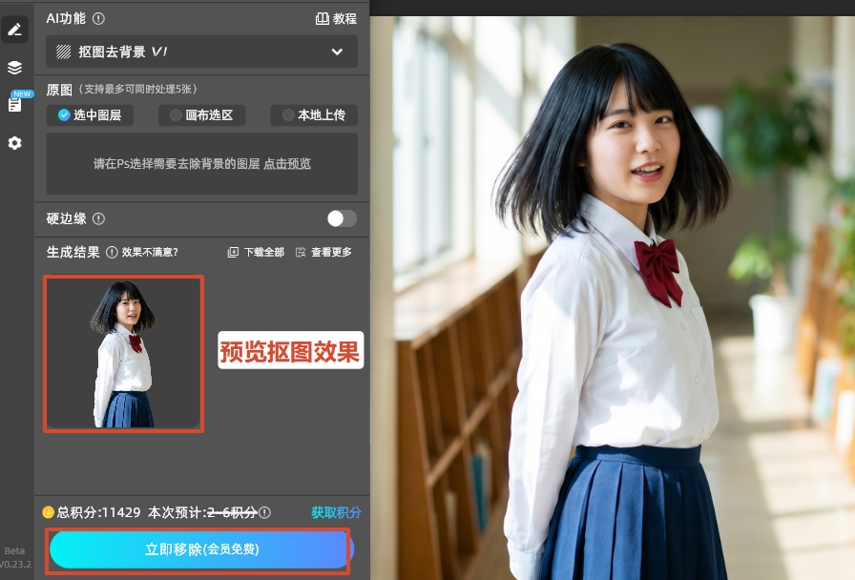The image size is (855, 580).
Task: Click the info icon next to AI功能
Action: coord(99,17)
